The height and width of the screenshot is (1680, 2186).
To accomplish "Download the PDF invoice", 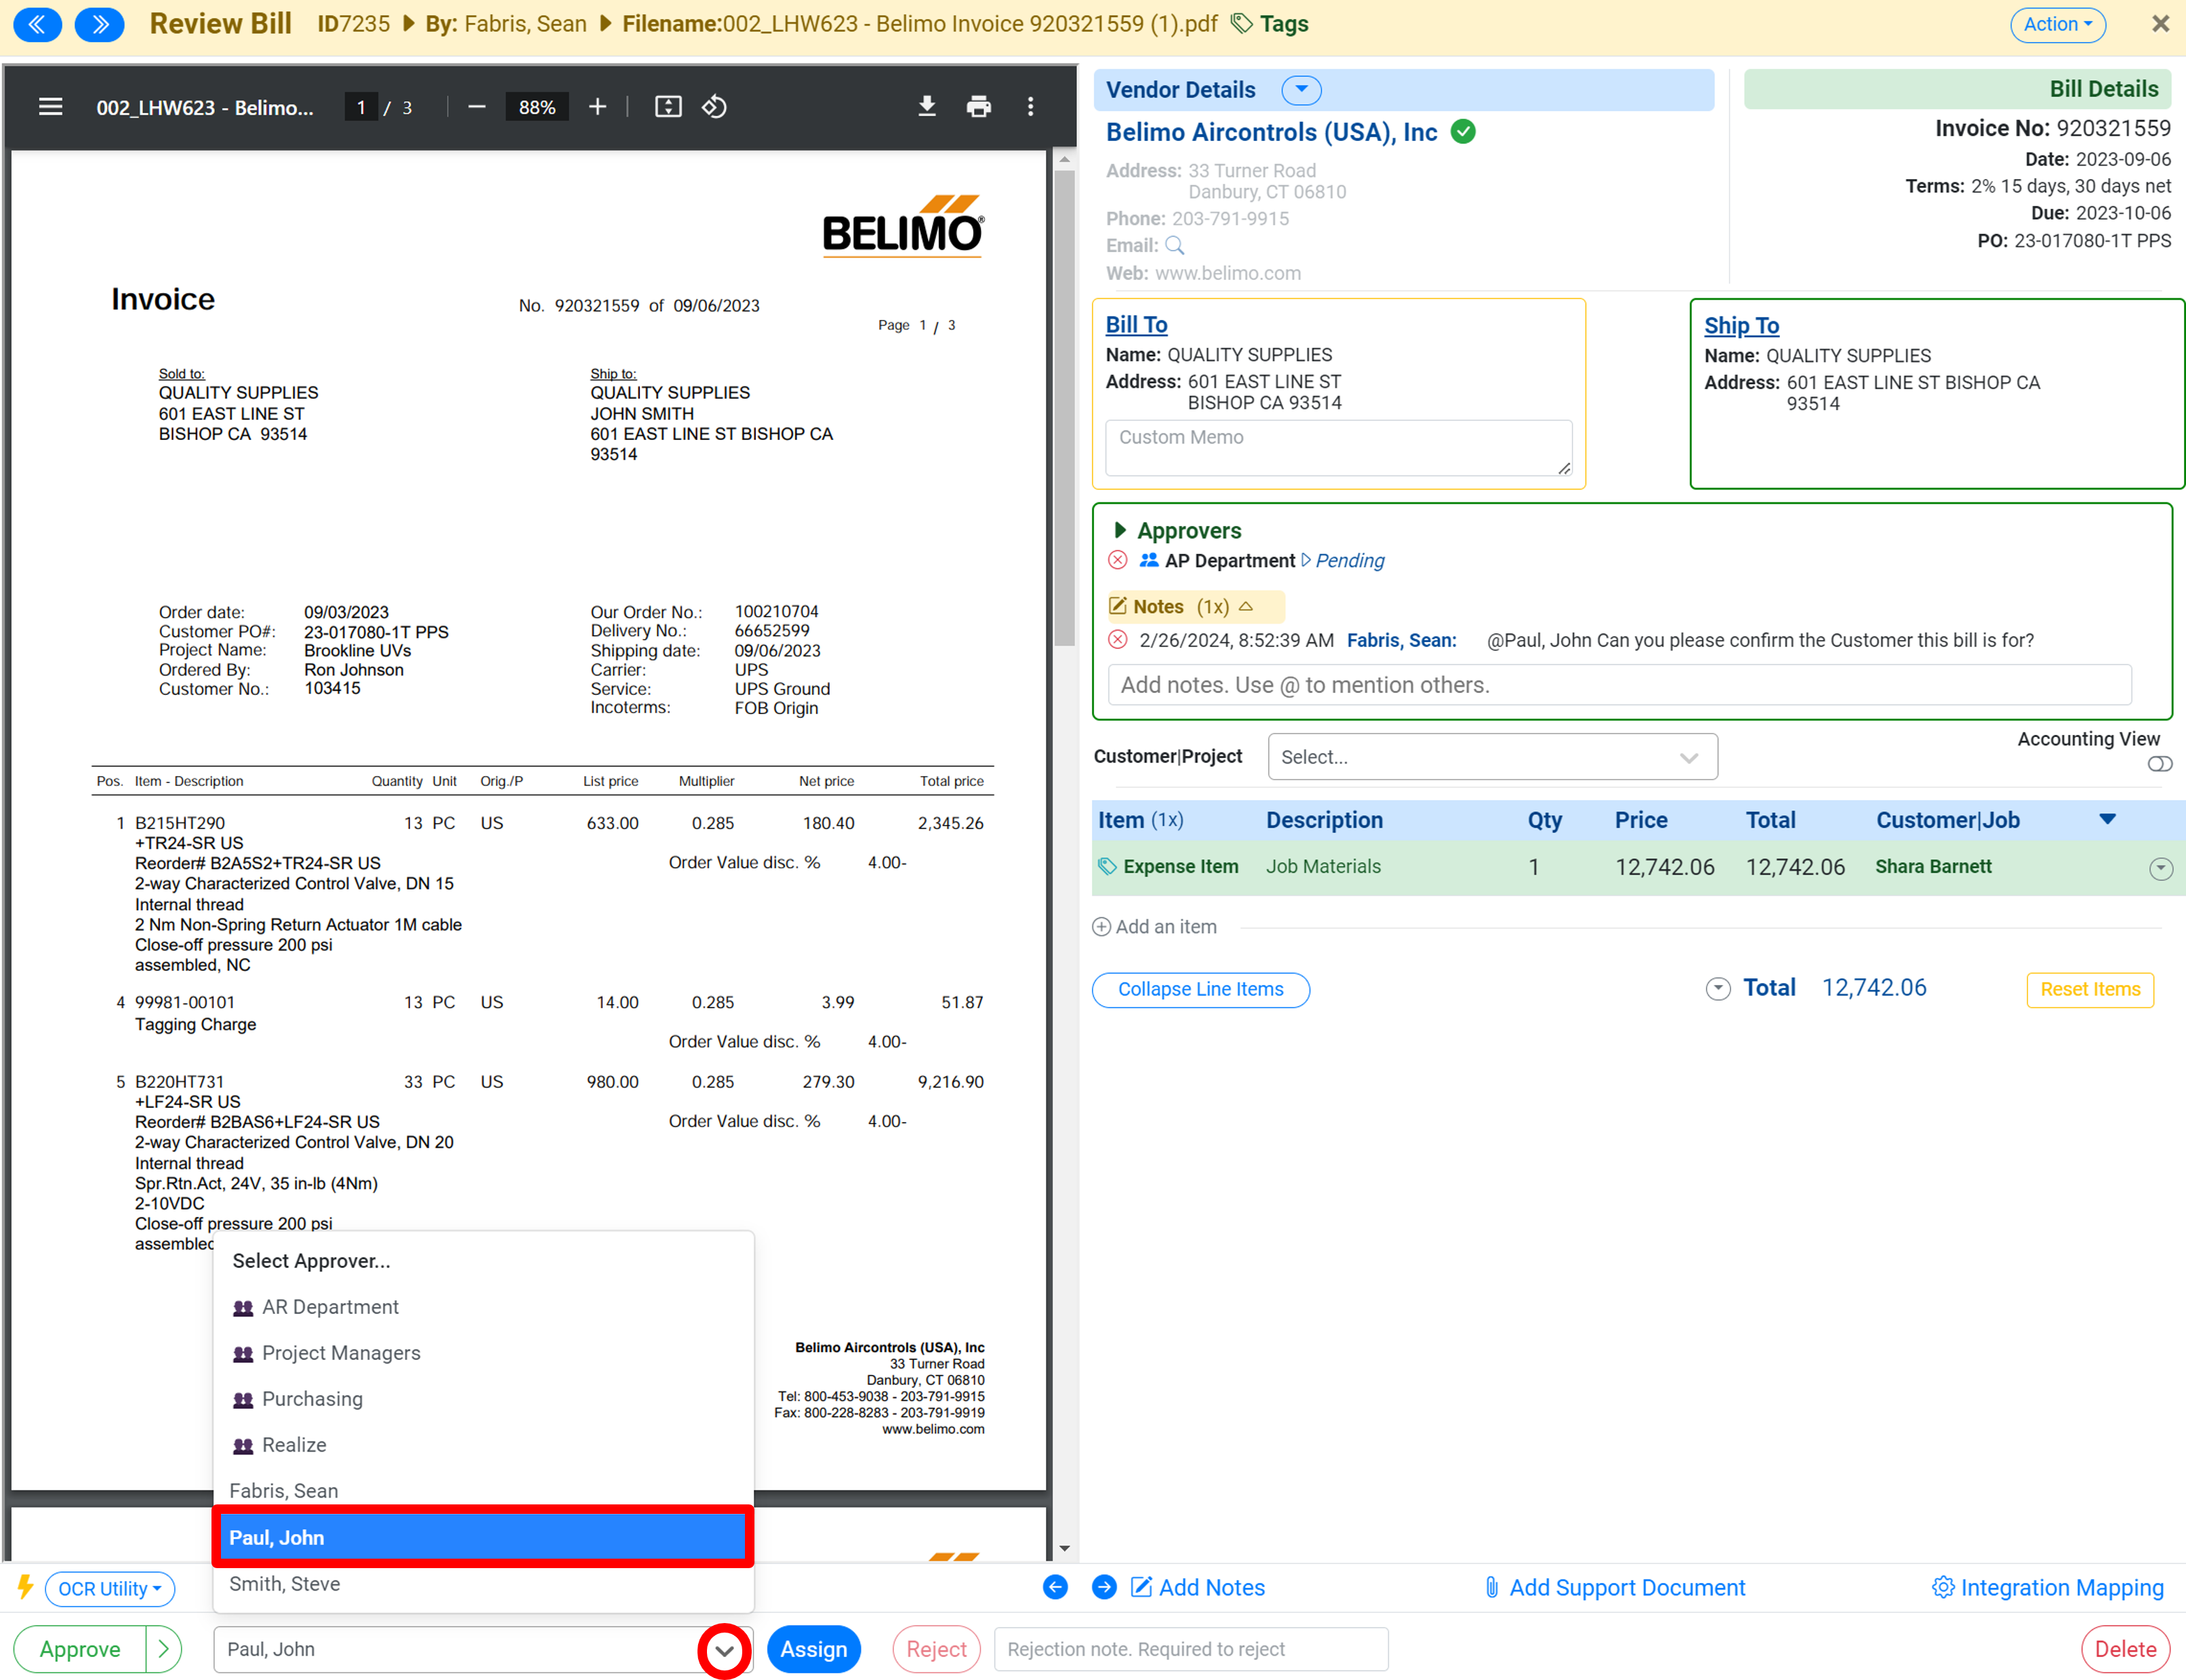I will click(927, 107).
